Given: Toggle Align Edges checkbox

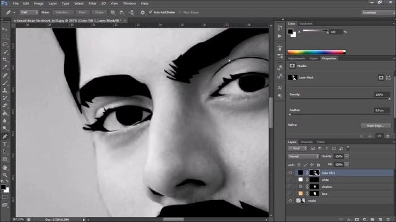Looking at the screenshot, I should (180, 12).
